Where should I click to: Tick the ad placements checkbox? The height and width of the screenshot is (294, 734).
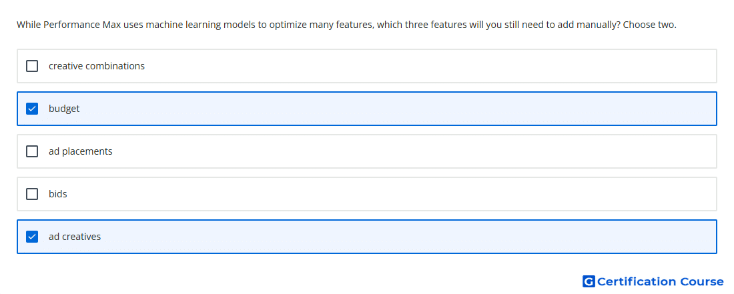point(32,151)
